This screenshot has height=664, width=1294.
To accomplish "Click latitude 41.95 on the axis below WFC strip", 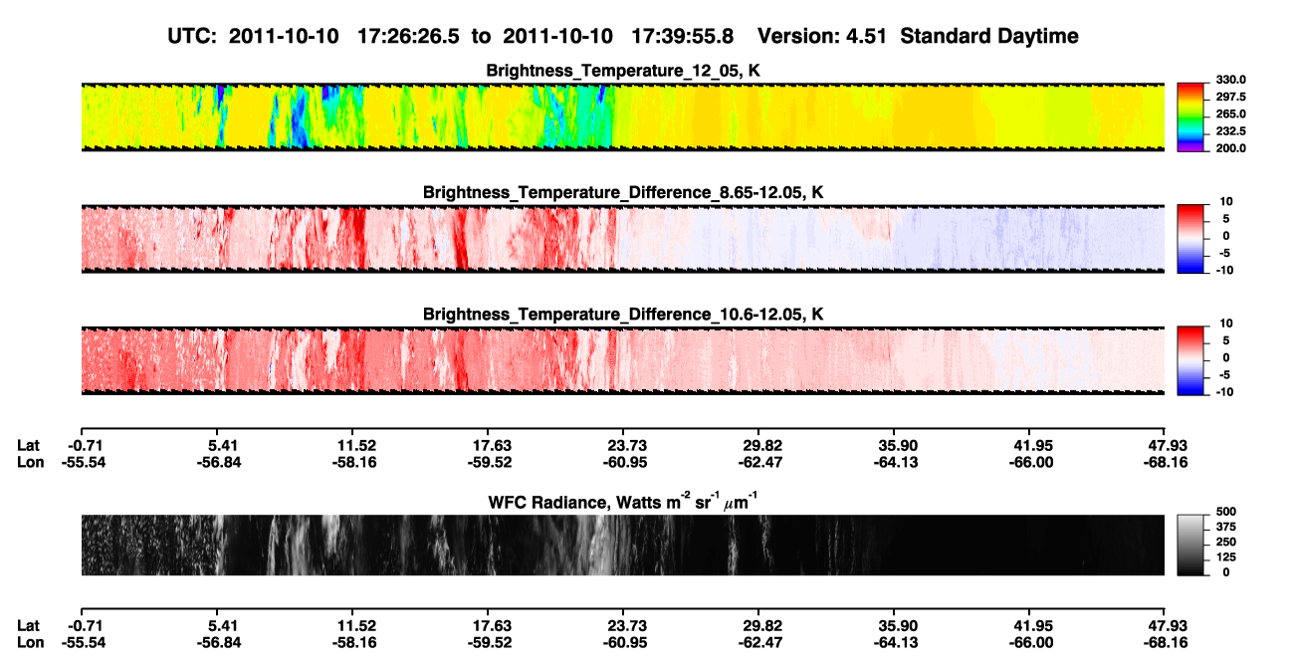I will point(1029,625).
